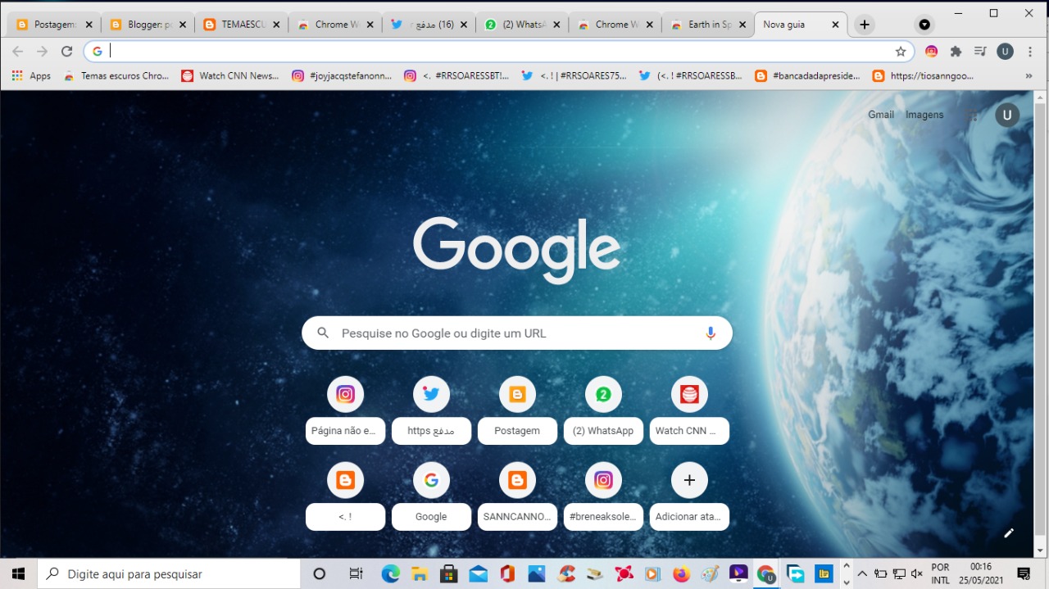
Task: Start voice search with microphone icon
Action: [x=711, y=333]
